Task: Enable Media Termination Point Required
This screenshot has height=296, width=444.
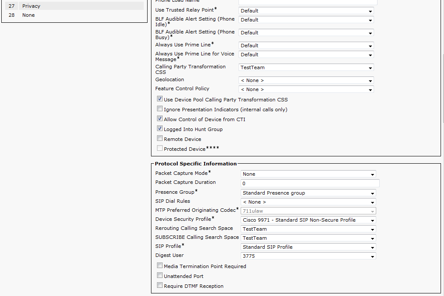Action: click(160, 266)
